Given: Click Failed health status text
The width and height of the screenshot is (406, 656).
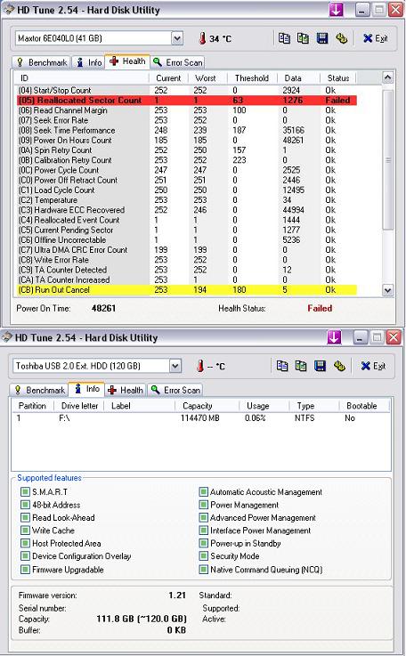Looking at the screenshot, I should pos(320,308).
